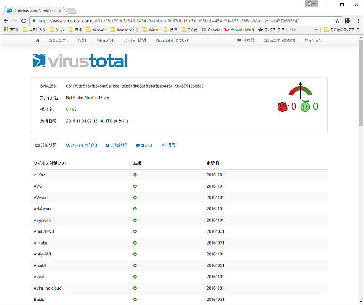Open the Google bookmark
The width and height of the screenshot is (364, 305).
pos(211,30)
